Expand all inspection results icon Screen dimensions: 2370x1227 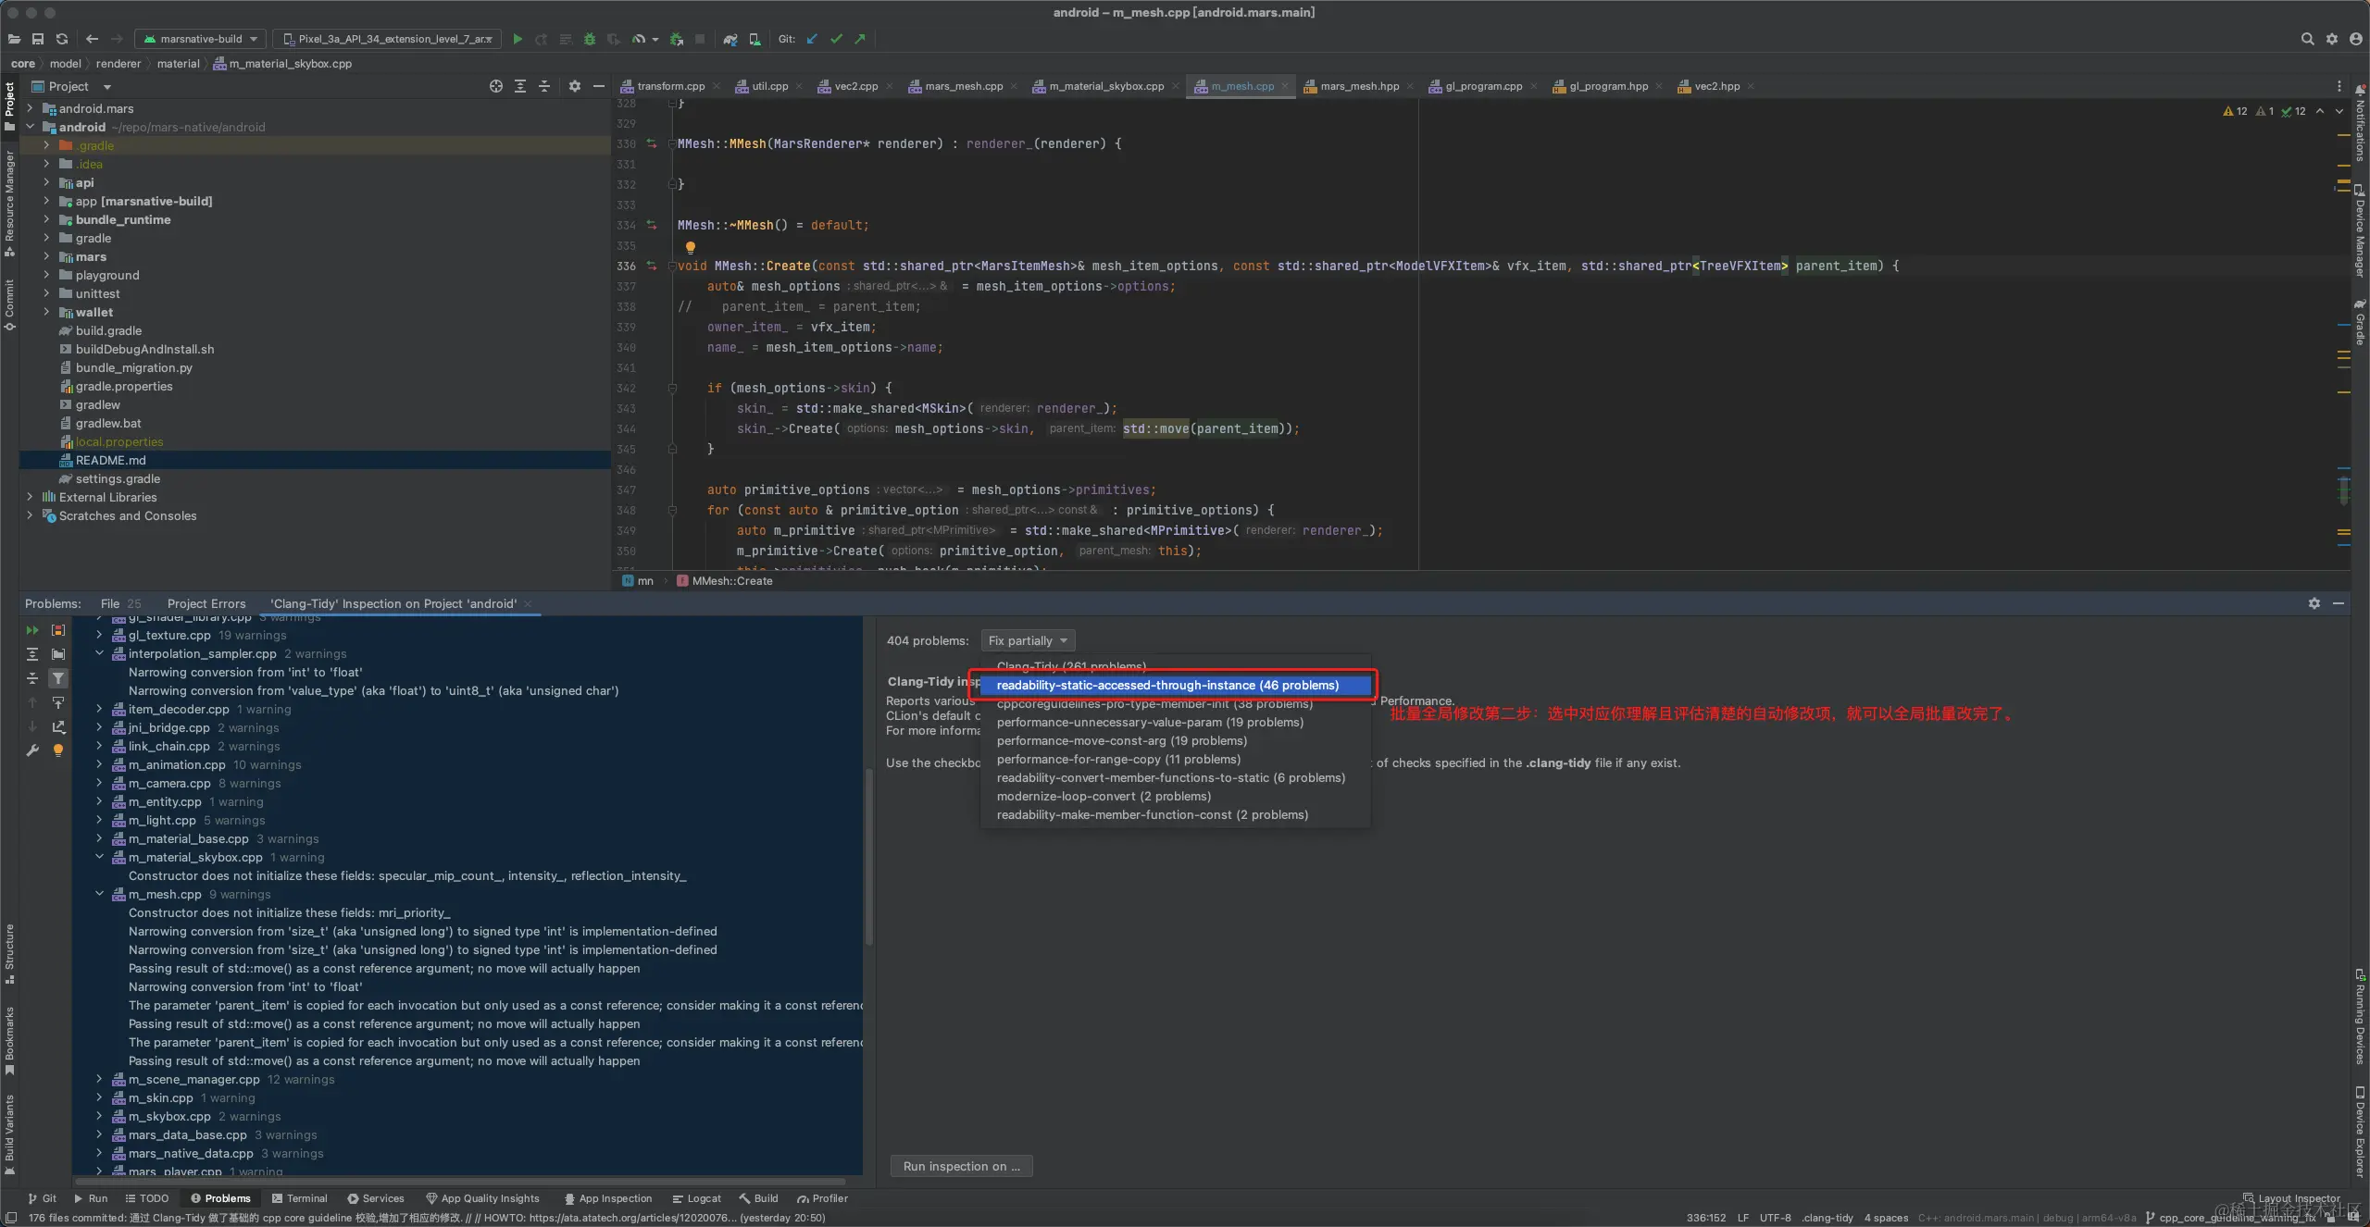click(32, 654)
